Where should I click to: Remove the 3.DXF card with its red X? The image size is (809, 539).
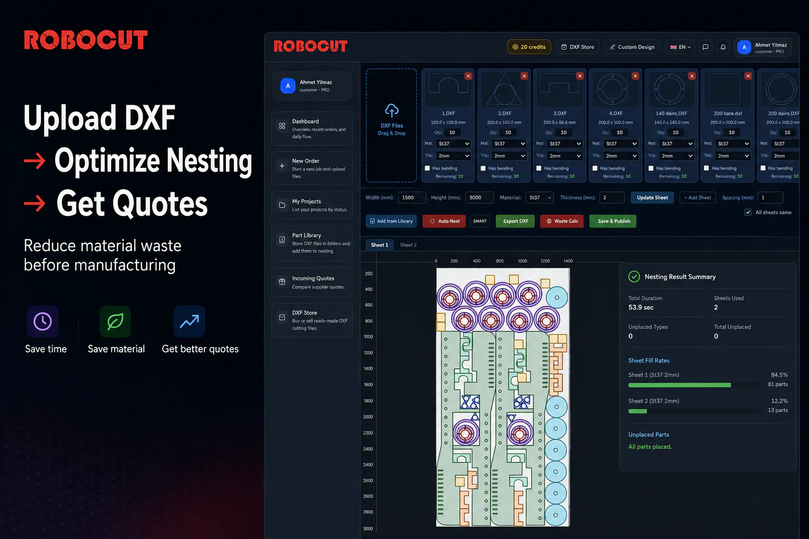click(x=580, y=76)
